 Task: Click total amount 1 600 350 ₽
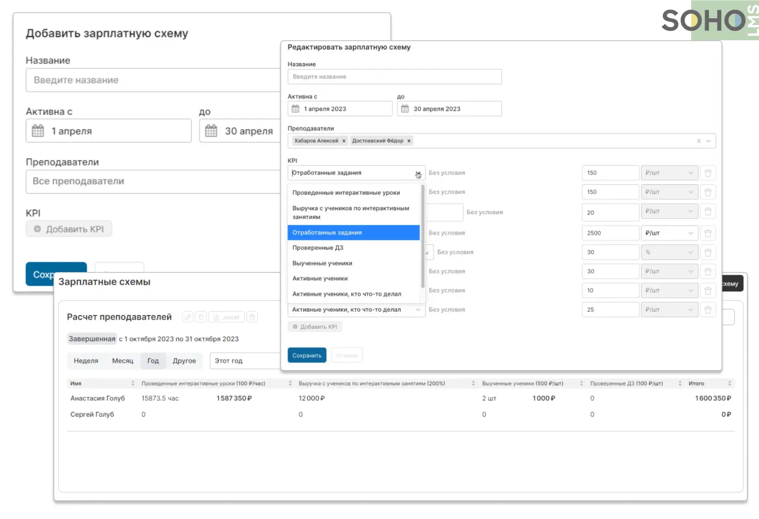pyautogui.click(x=713, y=398)
